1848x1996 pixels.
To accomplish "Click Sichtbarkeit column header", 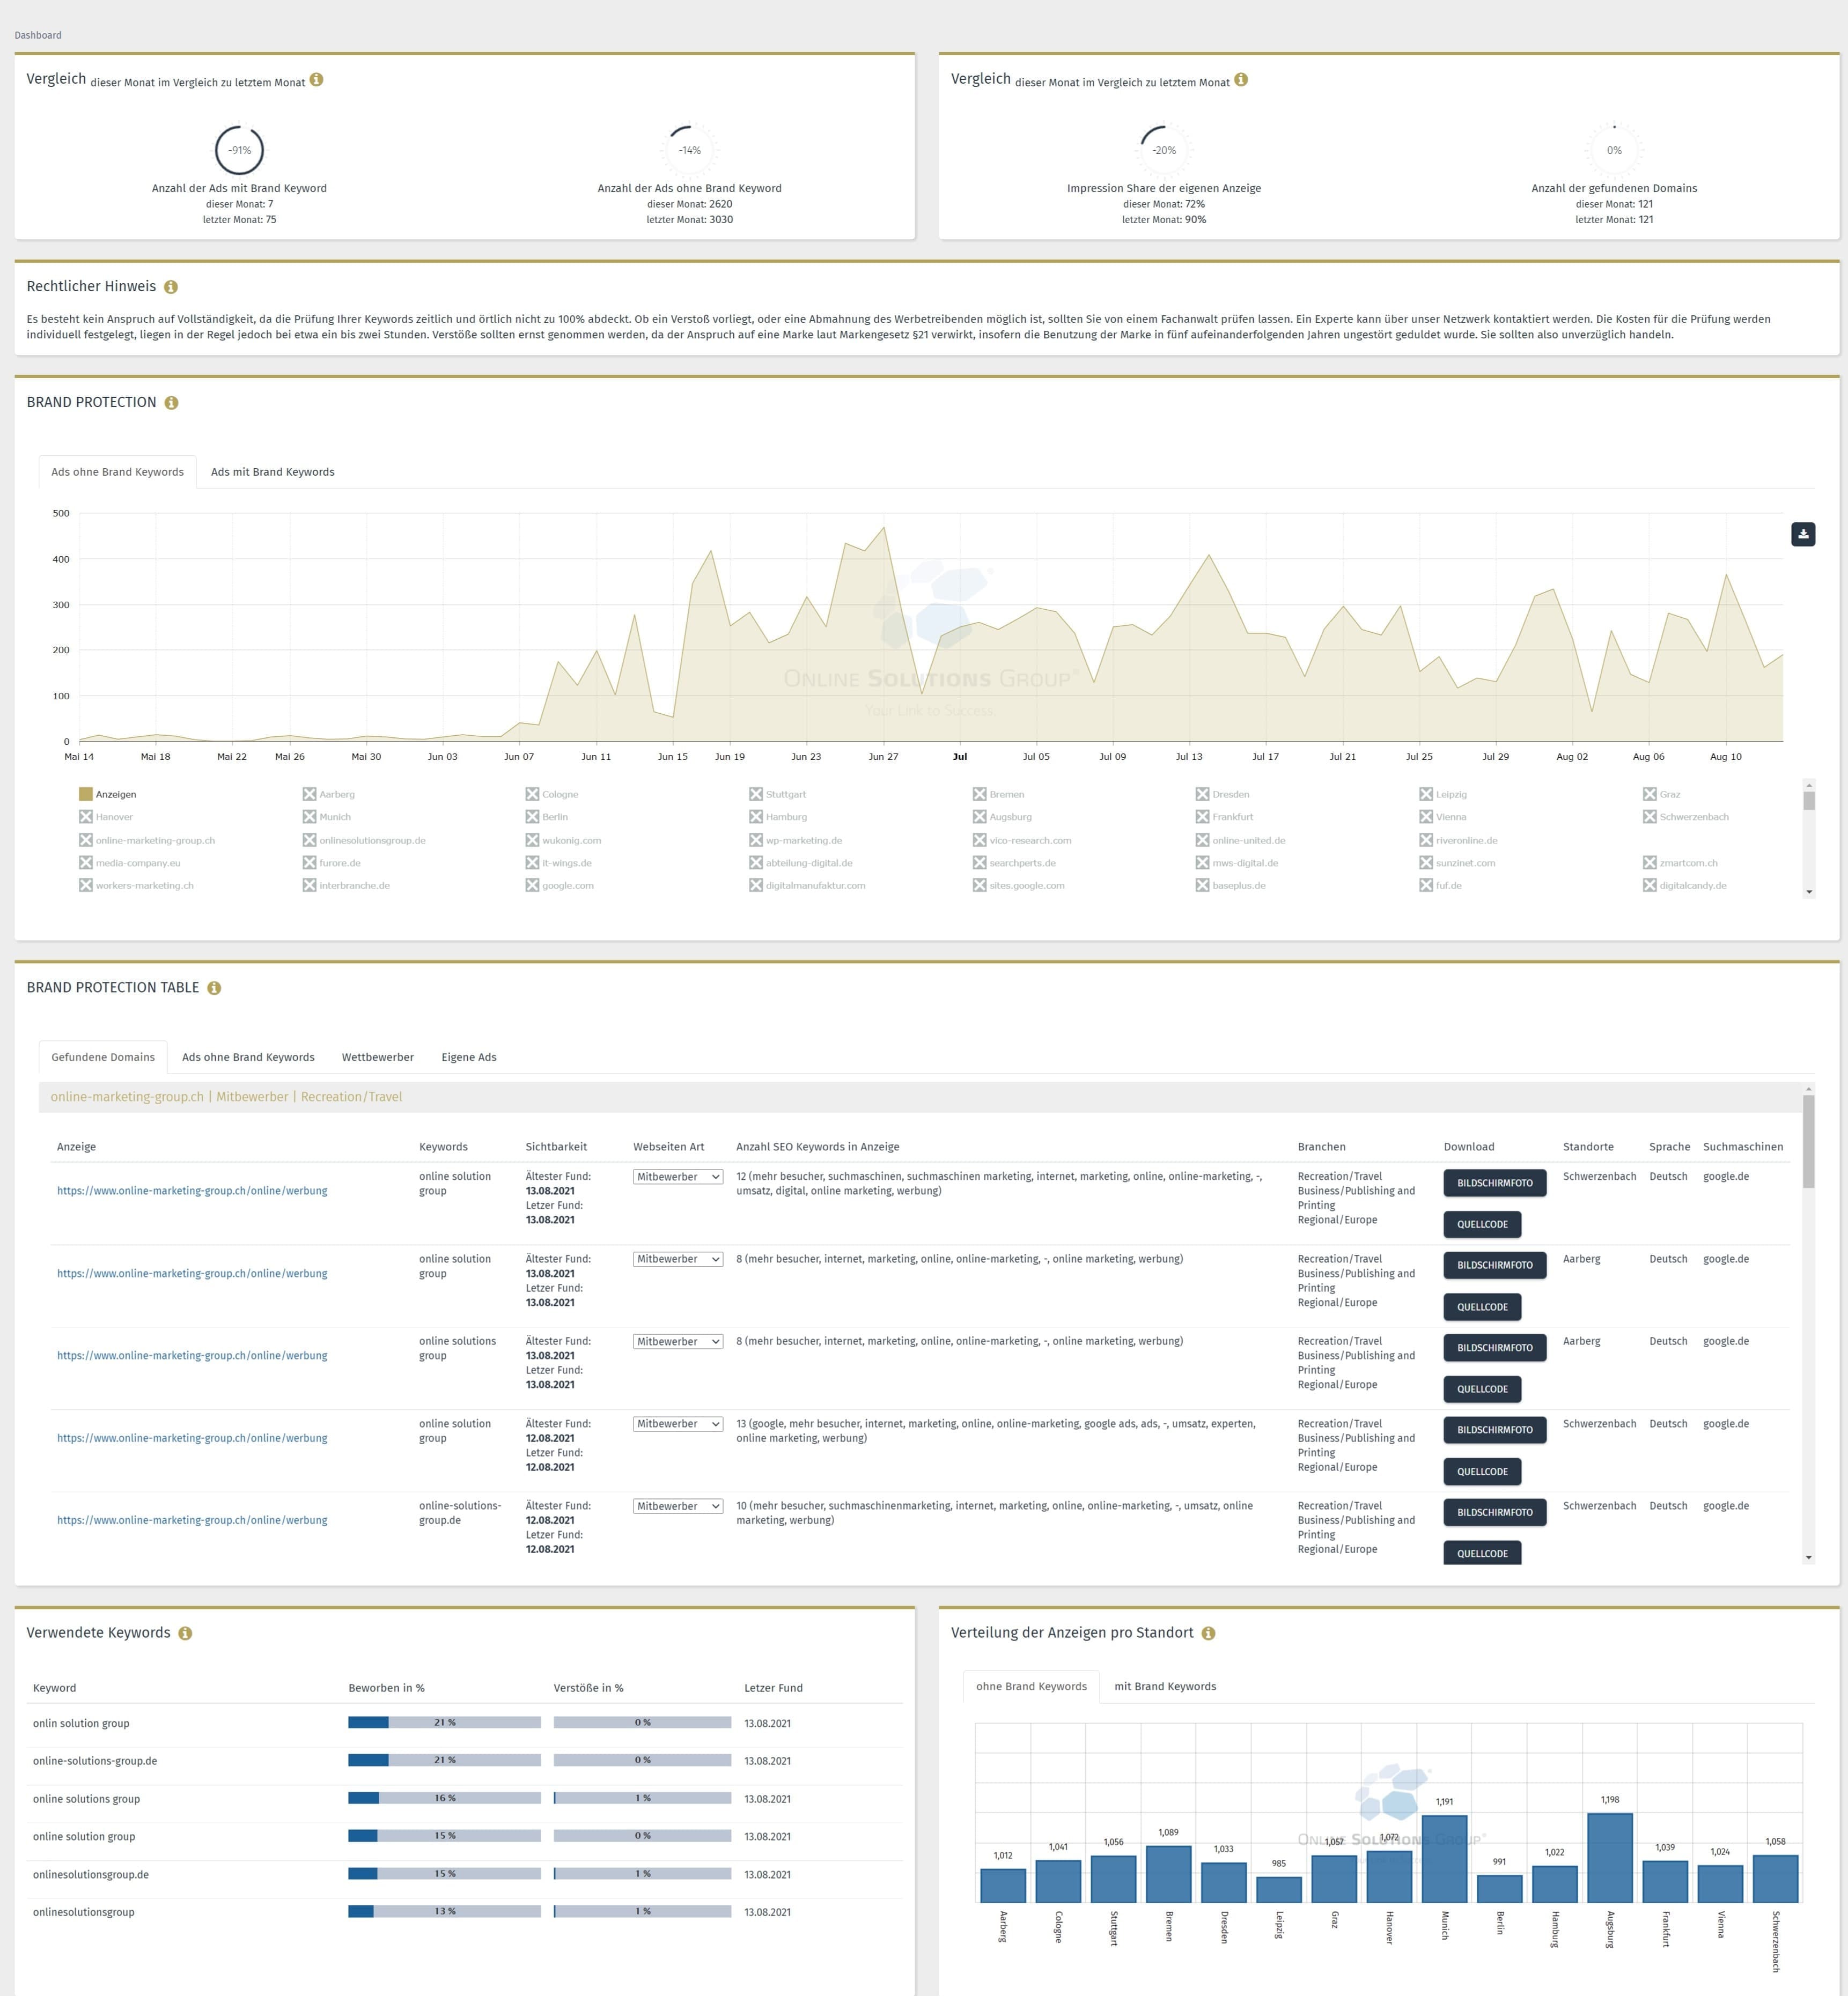I will point(556,1148).
